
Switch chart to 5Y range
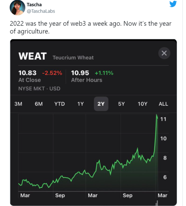(121, 104)
